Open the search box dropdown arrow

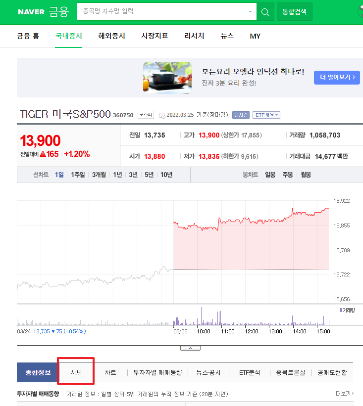click(250, 11)
